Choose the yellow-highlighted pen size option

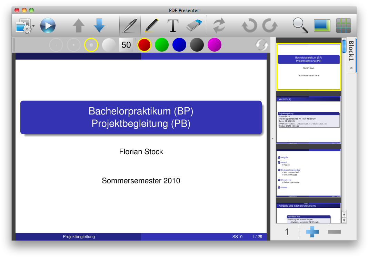(91, 45)
